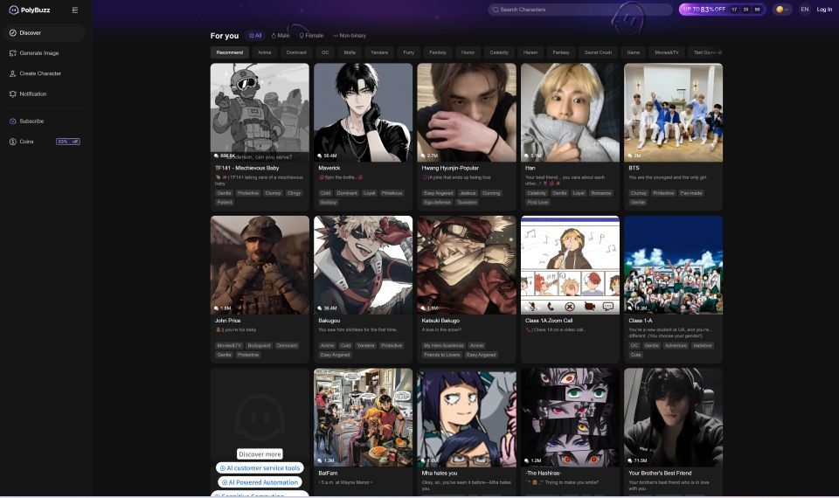Open Generate Image in the sidebar

click(x=44, y=53)
